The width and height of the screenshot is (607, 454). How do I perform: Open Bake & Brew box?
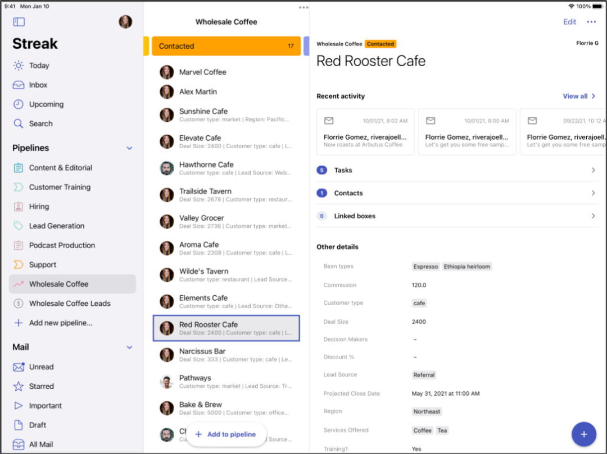(226, 409)
